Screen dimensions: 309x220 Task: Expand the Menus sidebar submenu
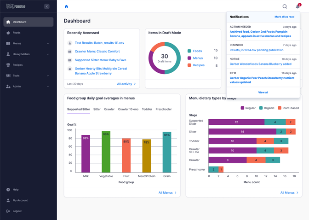pyautogui.click(x=48, y=44)
